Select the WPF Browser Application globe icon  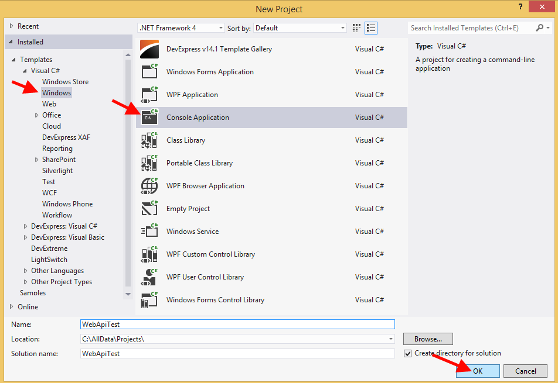pos(149,186)
